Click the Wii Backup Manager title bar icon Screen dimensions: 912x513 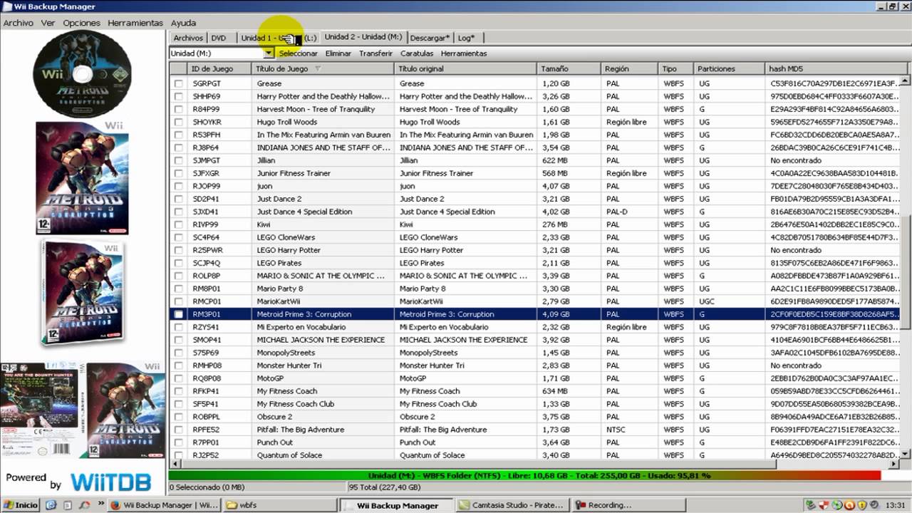point(7,6)
